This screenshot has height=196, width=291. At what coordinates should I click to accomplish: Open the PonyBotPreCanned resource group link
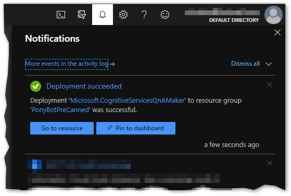(60, 110)
